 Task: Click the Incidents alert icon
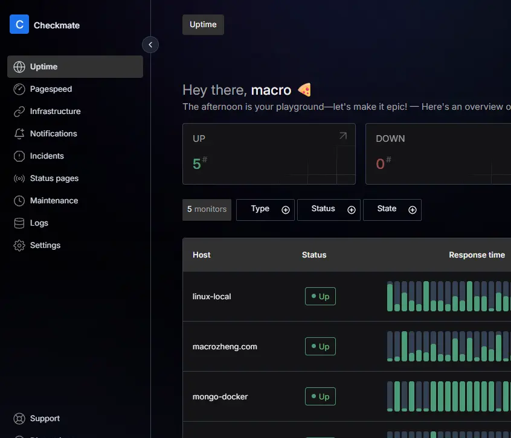coord(19,156)
